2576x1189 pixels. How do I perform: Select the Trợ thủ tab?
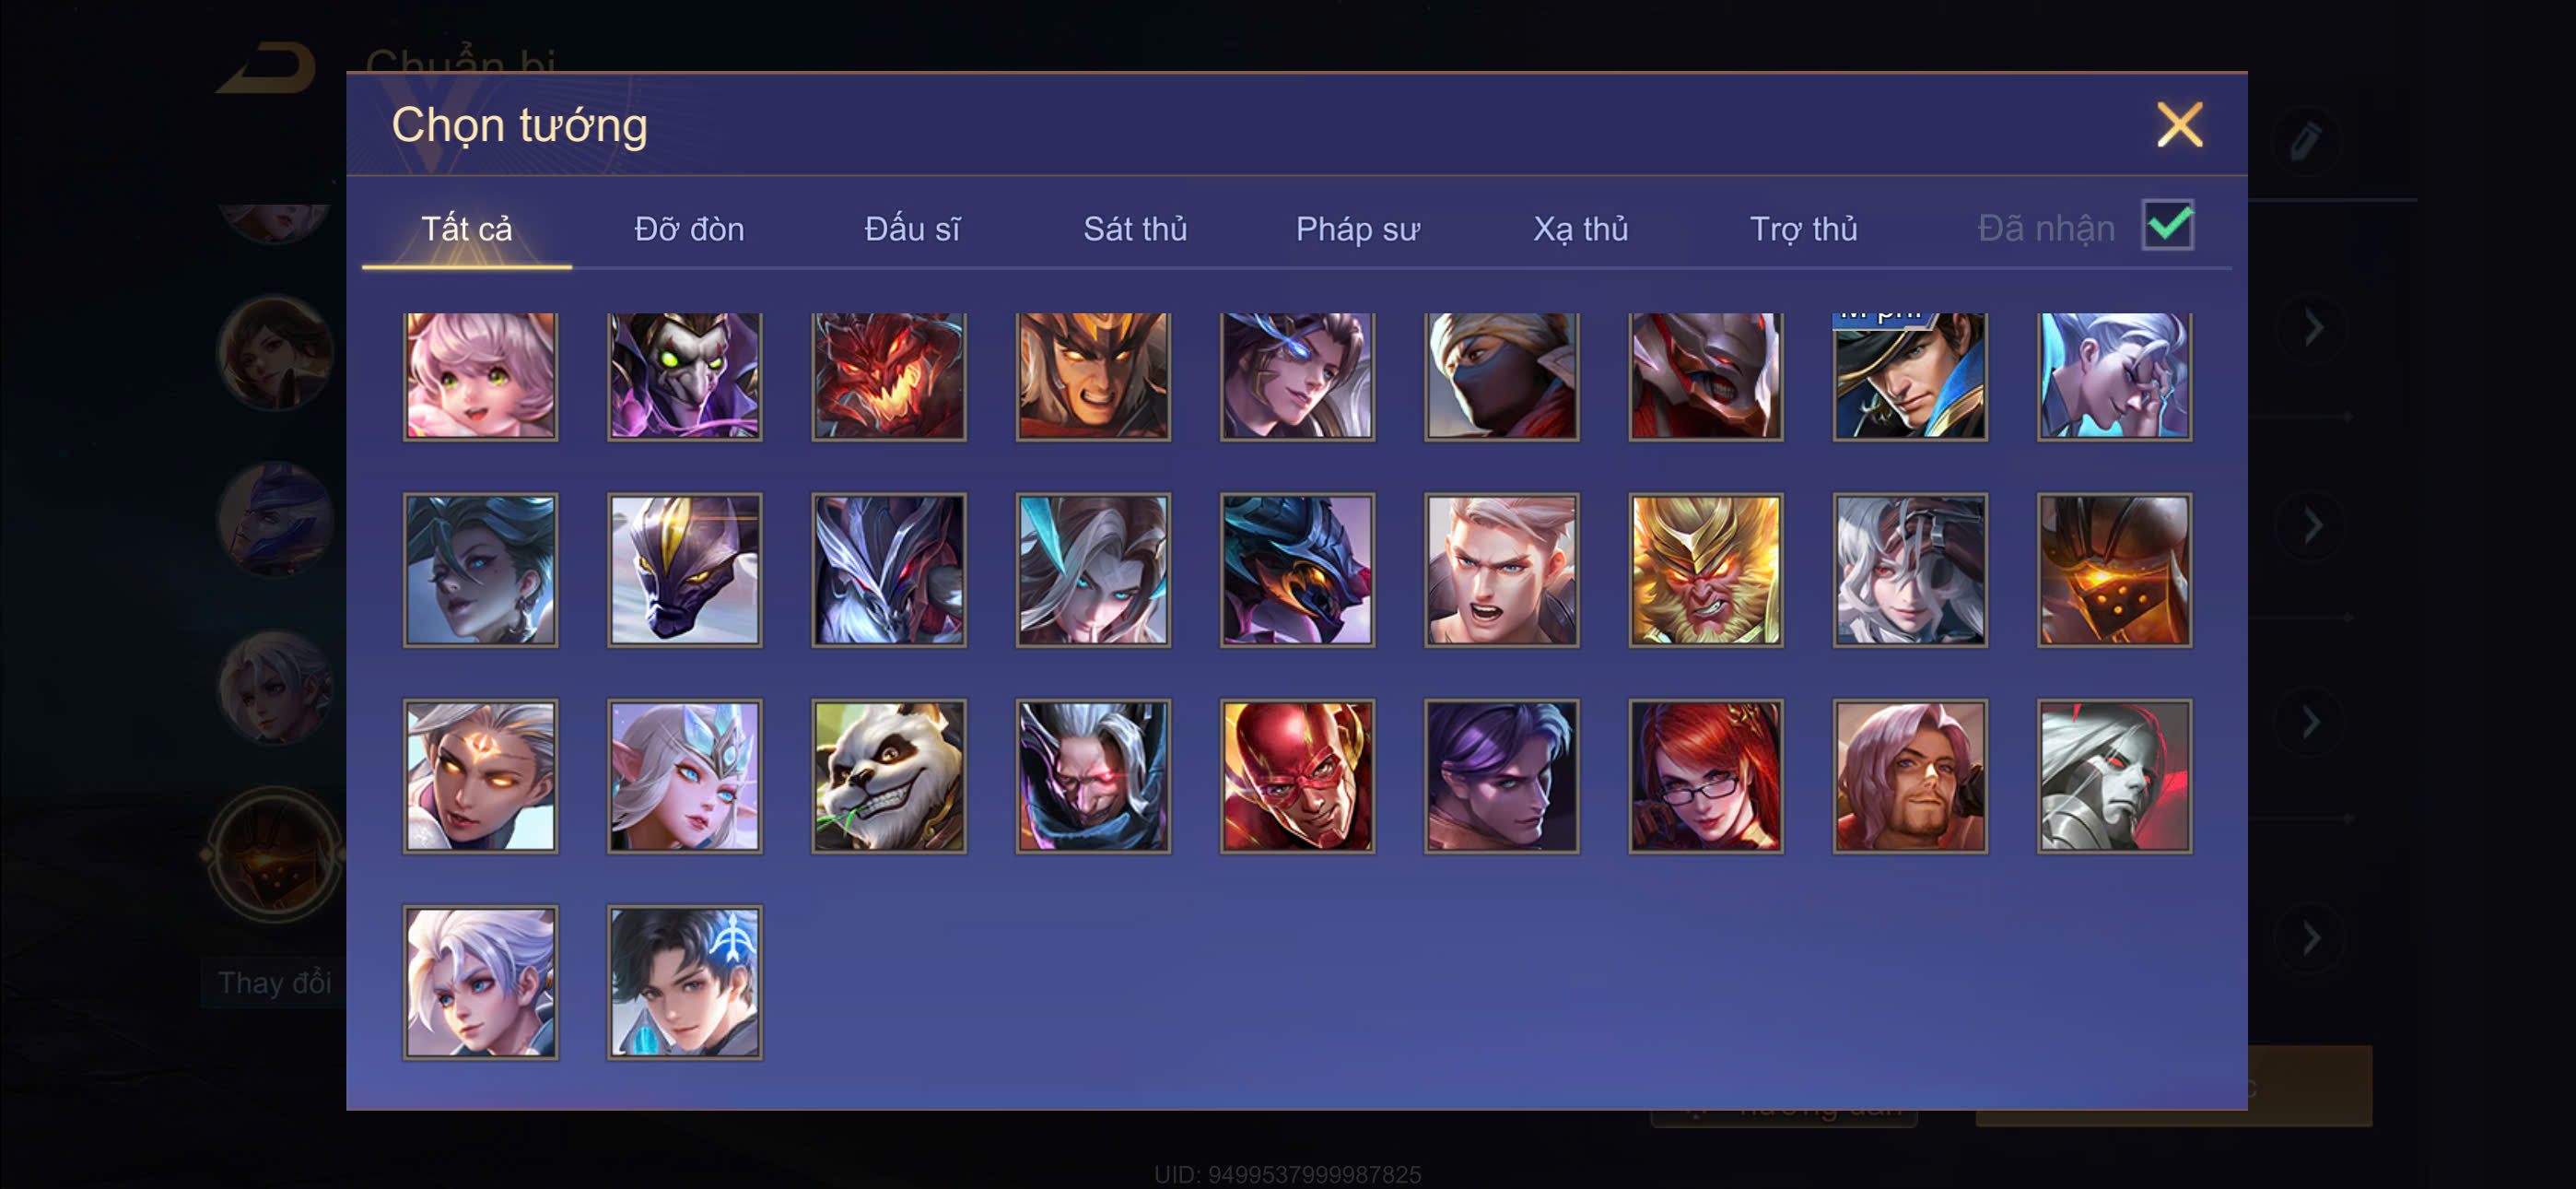tap(1803, 230)
